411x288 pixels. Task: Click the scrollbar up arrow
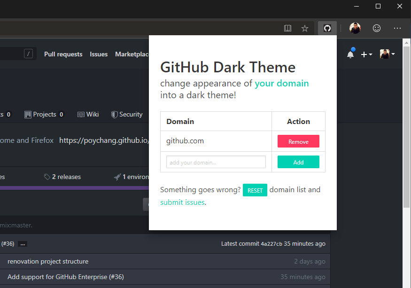407,42
